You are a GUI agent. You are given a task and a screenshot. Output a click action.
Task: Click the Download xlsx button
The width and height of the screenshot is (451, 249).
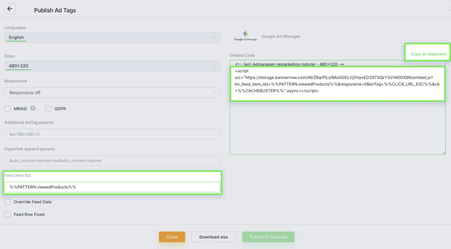(214, 237)
